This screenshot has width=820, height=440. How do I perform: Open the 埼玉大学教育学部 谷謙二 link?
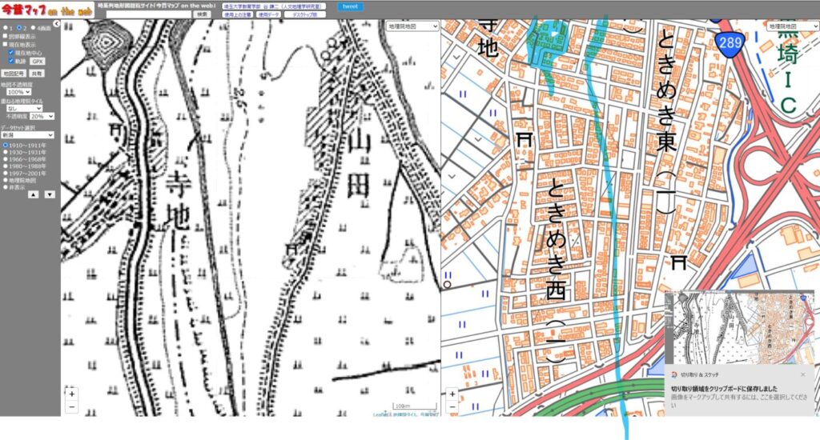[x=274, y=6]
